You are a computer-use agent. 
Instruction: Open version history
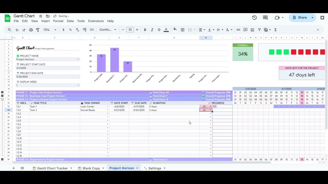point(254,18)
